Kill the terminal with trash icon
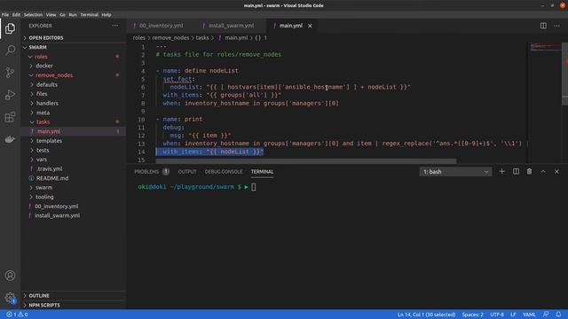568x319 pixels. click(529, 171)
